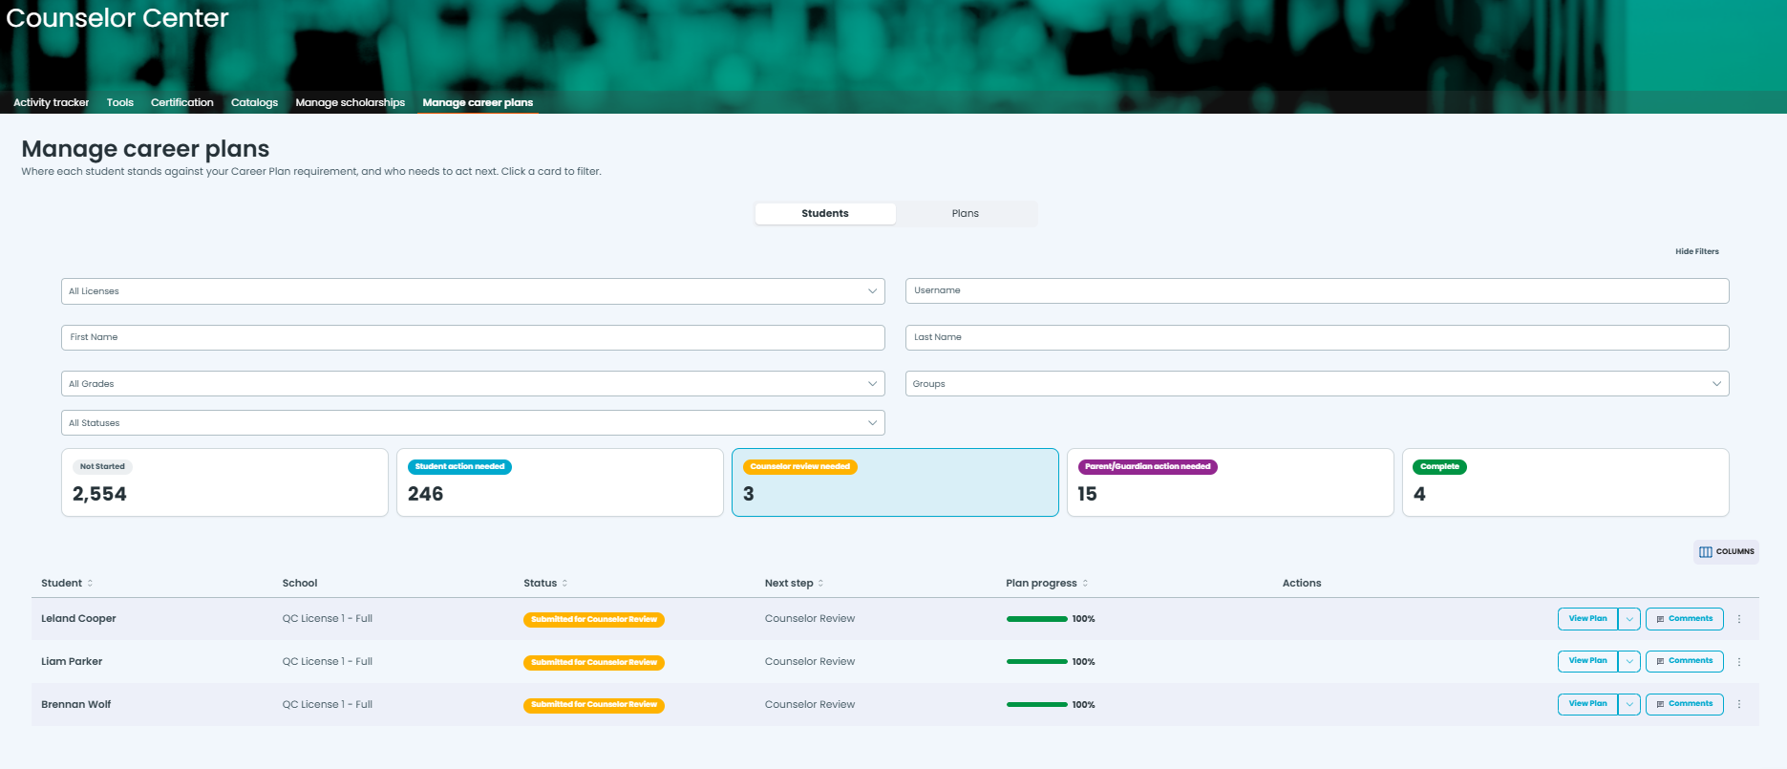Image resolution: width=1787 pixels, height=769 pixels.
Task: Select the Students view toggle
Action: click(x=825, y=213)
